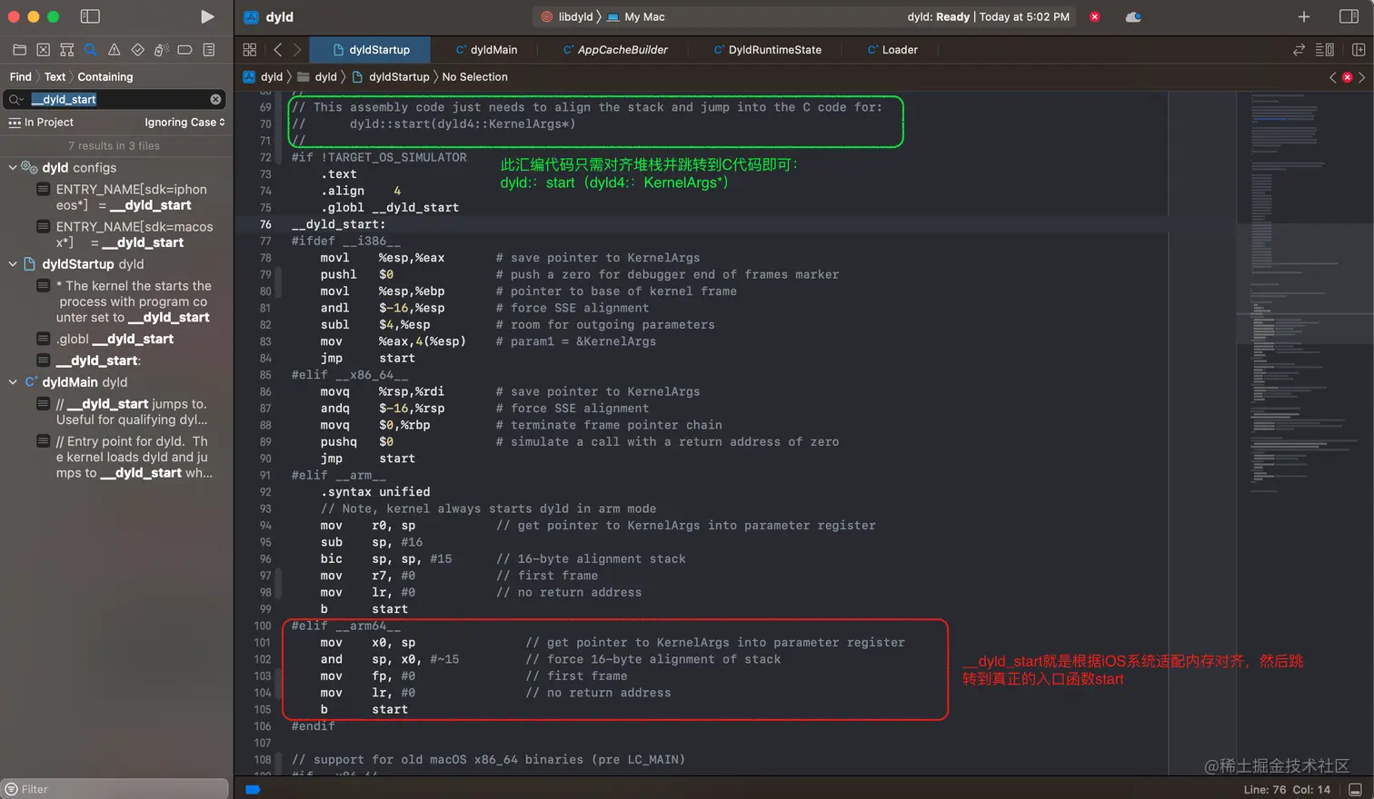Click the editor review swap-arrows icon
Viewport: 1374px width, 799px height.
coord(1299,50)
